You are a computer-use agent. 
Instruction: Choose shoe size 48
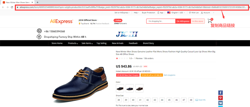(x=191, y=100)
